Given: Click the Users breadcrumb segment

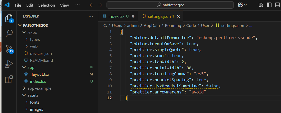Looking at the screenshot, I should click(117, 25).
